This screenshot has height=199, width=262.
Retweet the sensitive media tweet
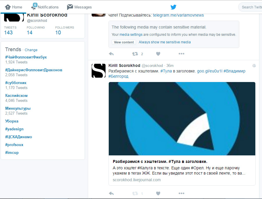tap(135, 54)
